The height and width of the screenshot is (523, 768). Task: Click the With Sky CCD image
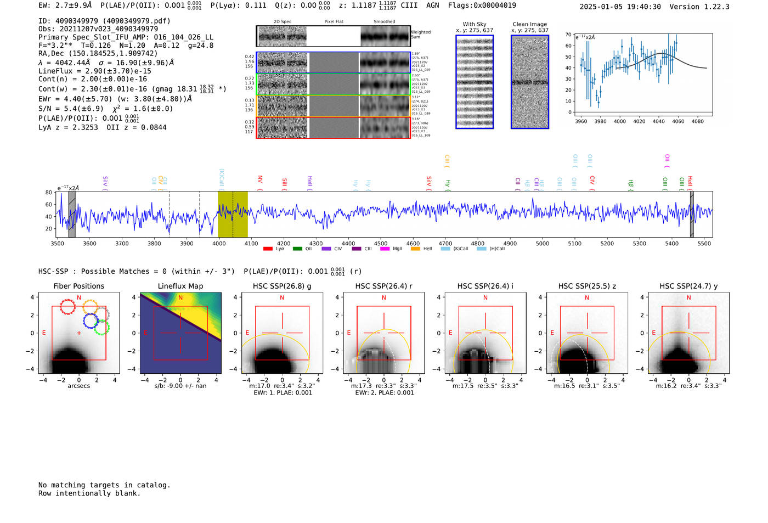[475, 82]
